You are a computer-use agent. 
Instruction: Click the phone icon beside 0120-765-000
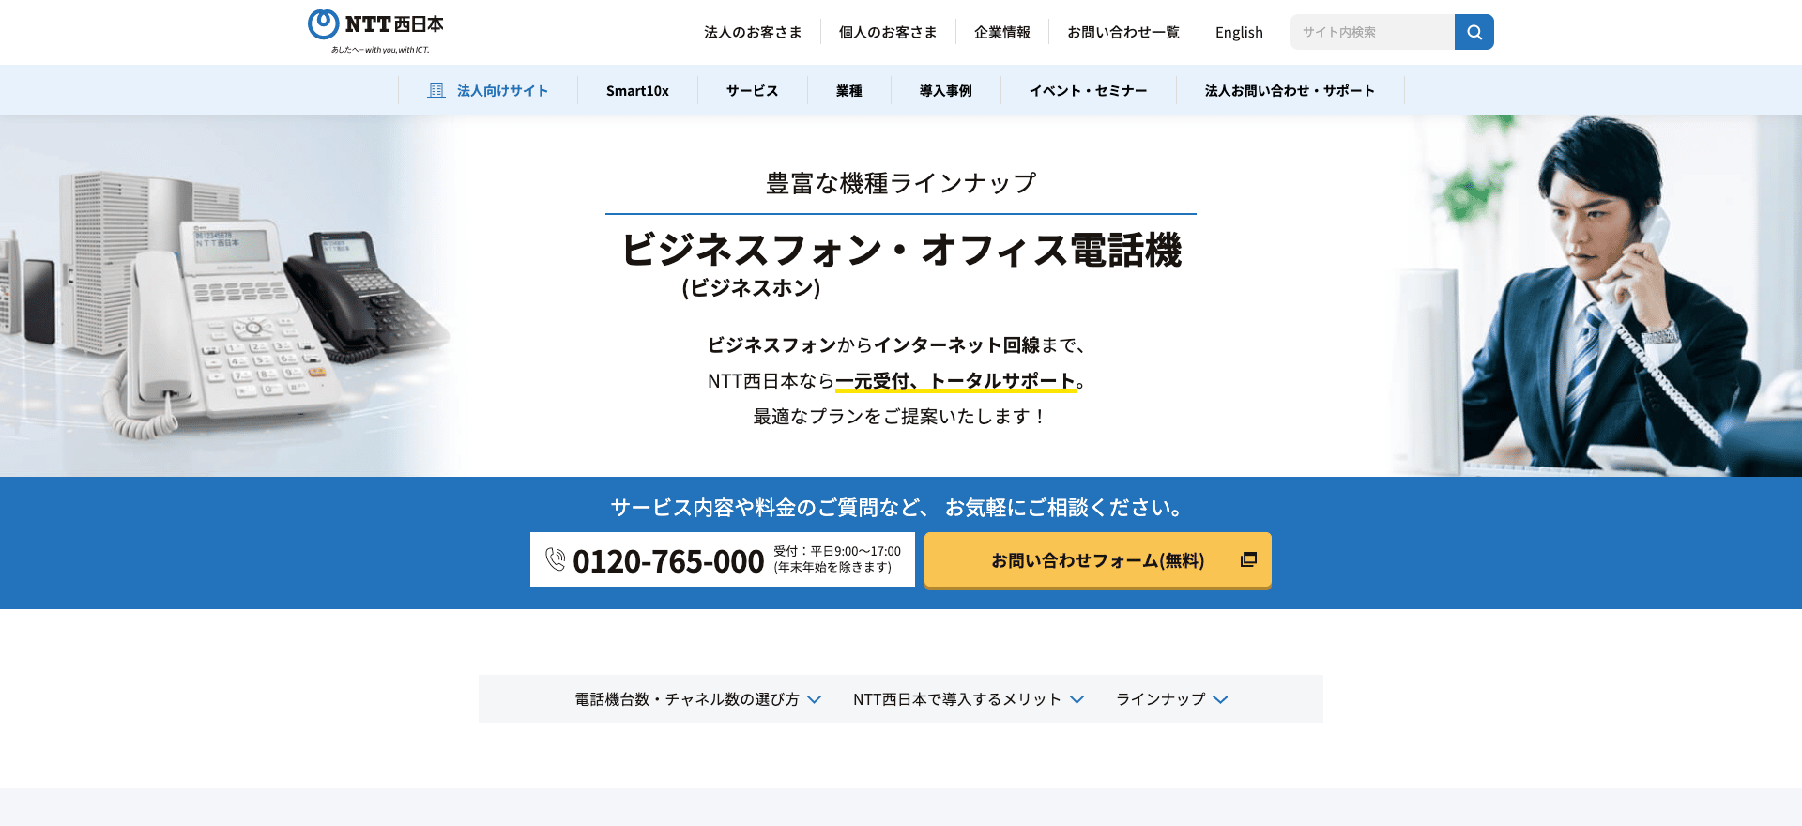556,559
